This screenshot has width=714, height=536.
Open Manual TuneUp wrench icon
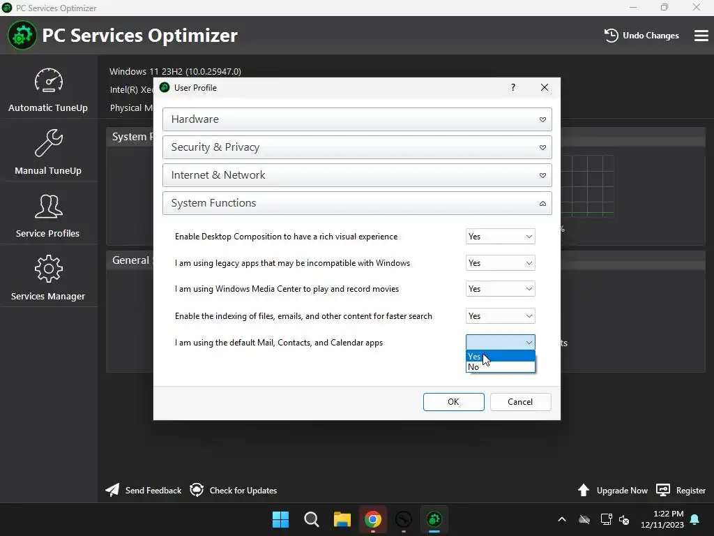click(x=48, y=143)
